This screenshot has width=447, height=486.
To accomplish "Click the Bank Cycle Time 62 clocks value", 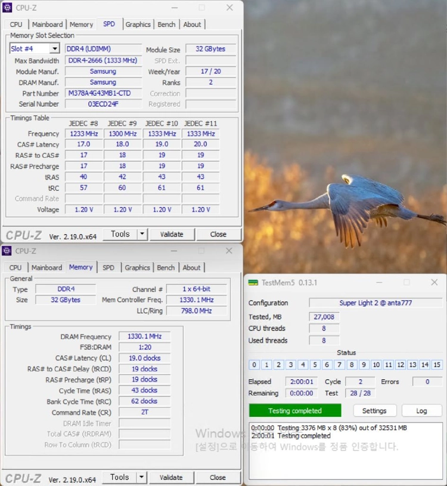I will [144, 401].
